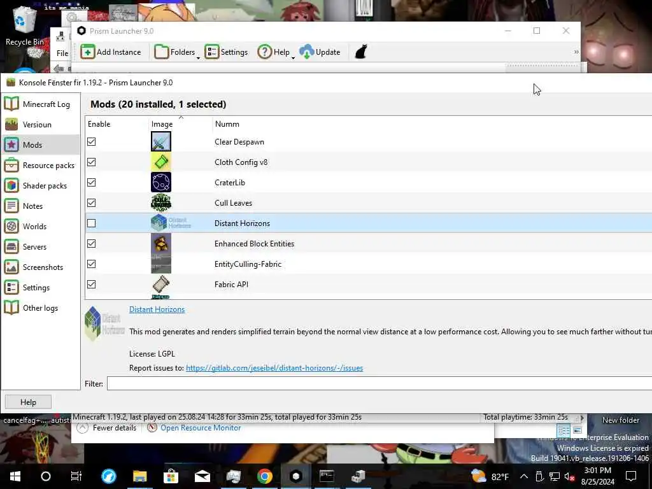The width and height of the screenshot is (652, 489).
Task: Switch to Prism Launcher taskbar icon
Action: pos(295,476)
